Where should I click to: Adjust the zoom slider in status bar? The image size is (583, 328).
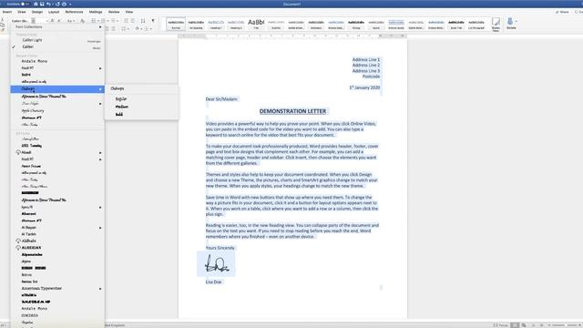coord(565,325)
